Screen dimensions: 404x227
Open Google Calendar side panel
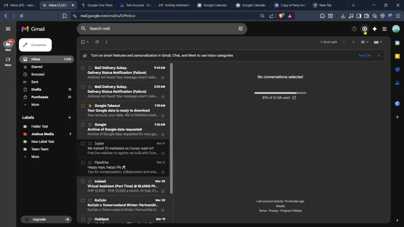point(397,43)
